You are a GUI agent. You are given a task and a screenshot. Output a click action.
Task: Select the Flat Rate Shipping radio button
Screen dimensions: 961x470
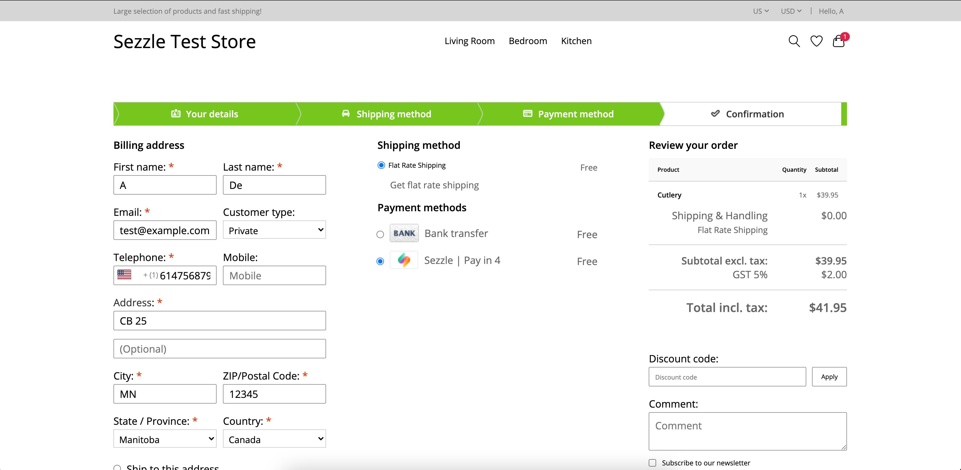(381, 165)
